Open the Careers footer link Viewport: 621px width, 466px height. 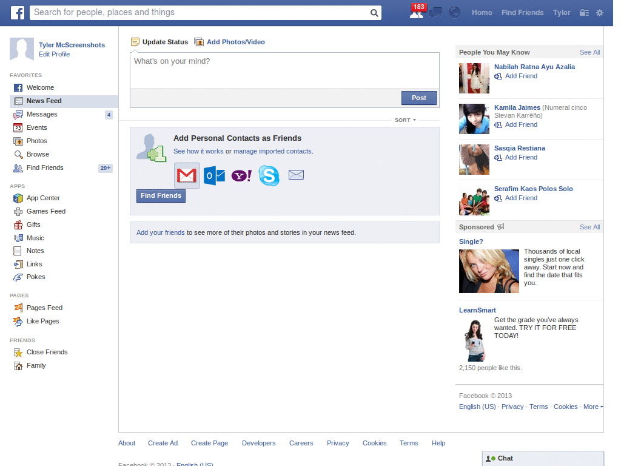tap(301, 443)
